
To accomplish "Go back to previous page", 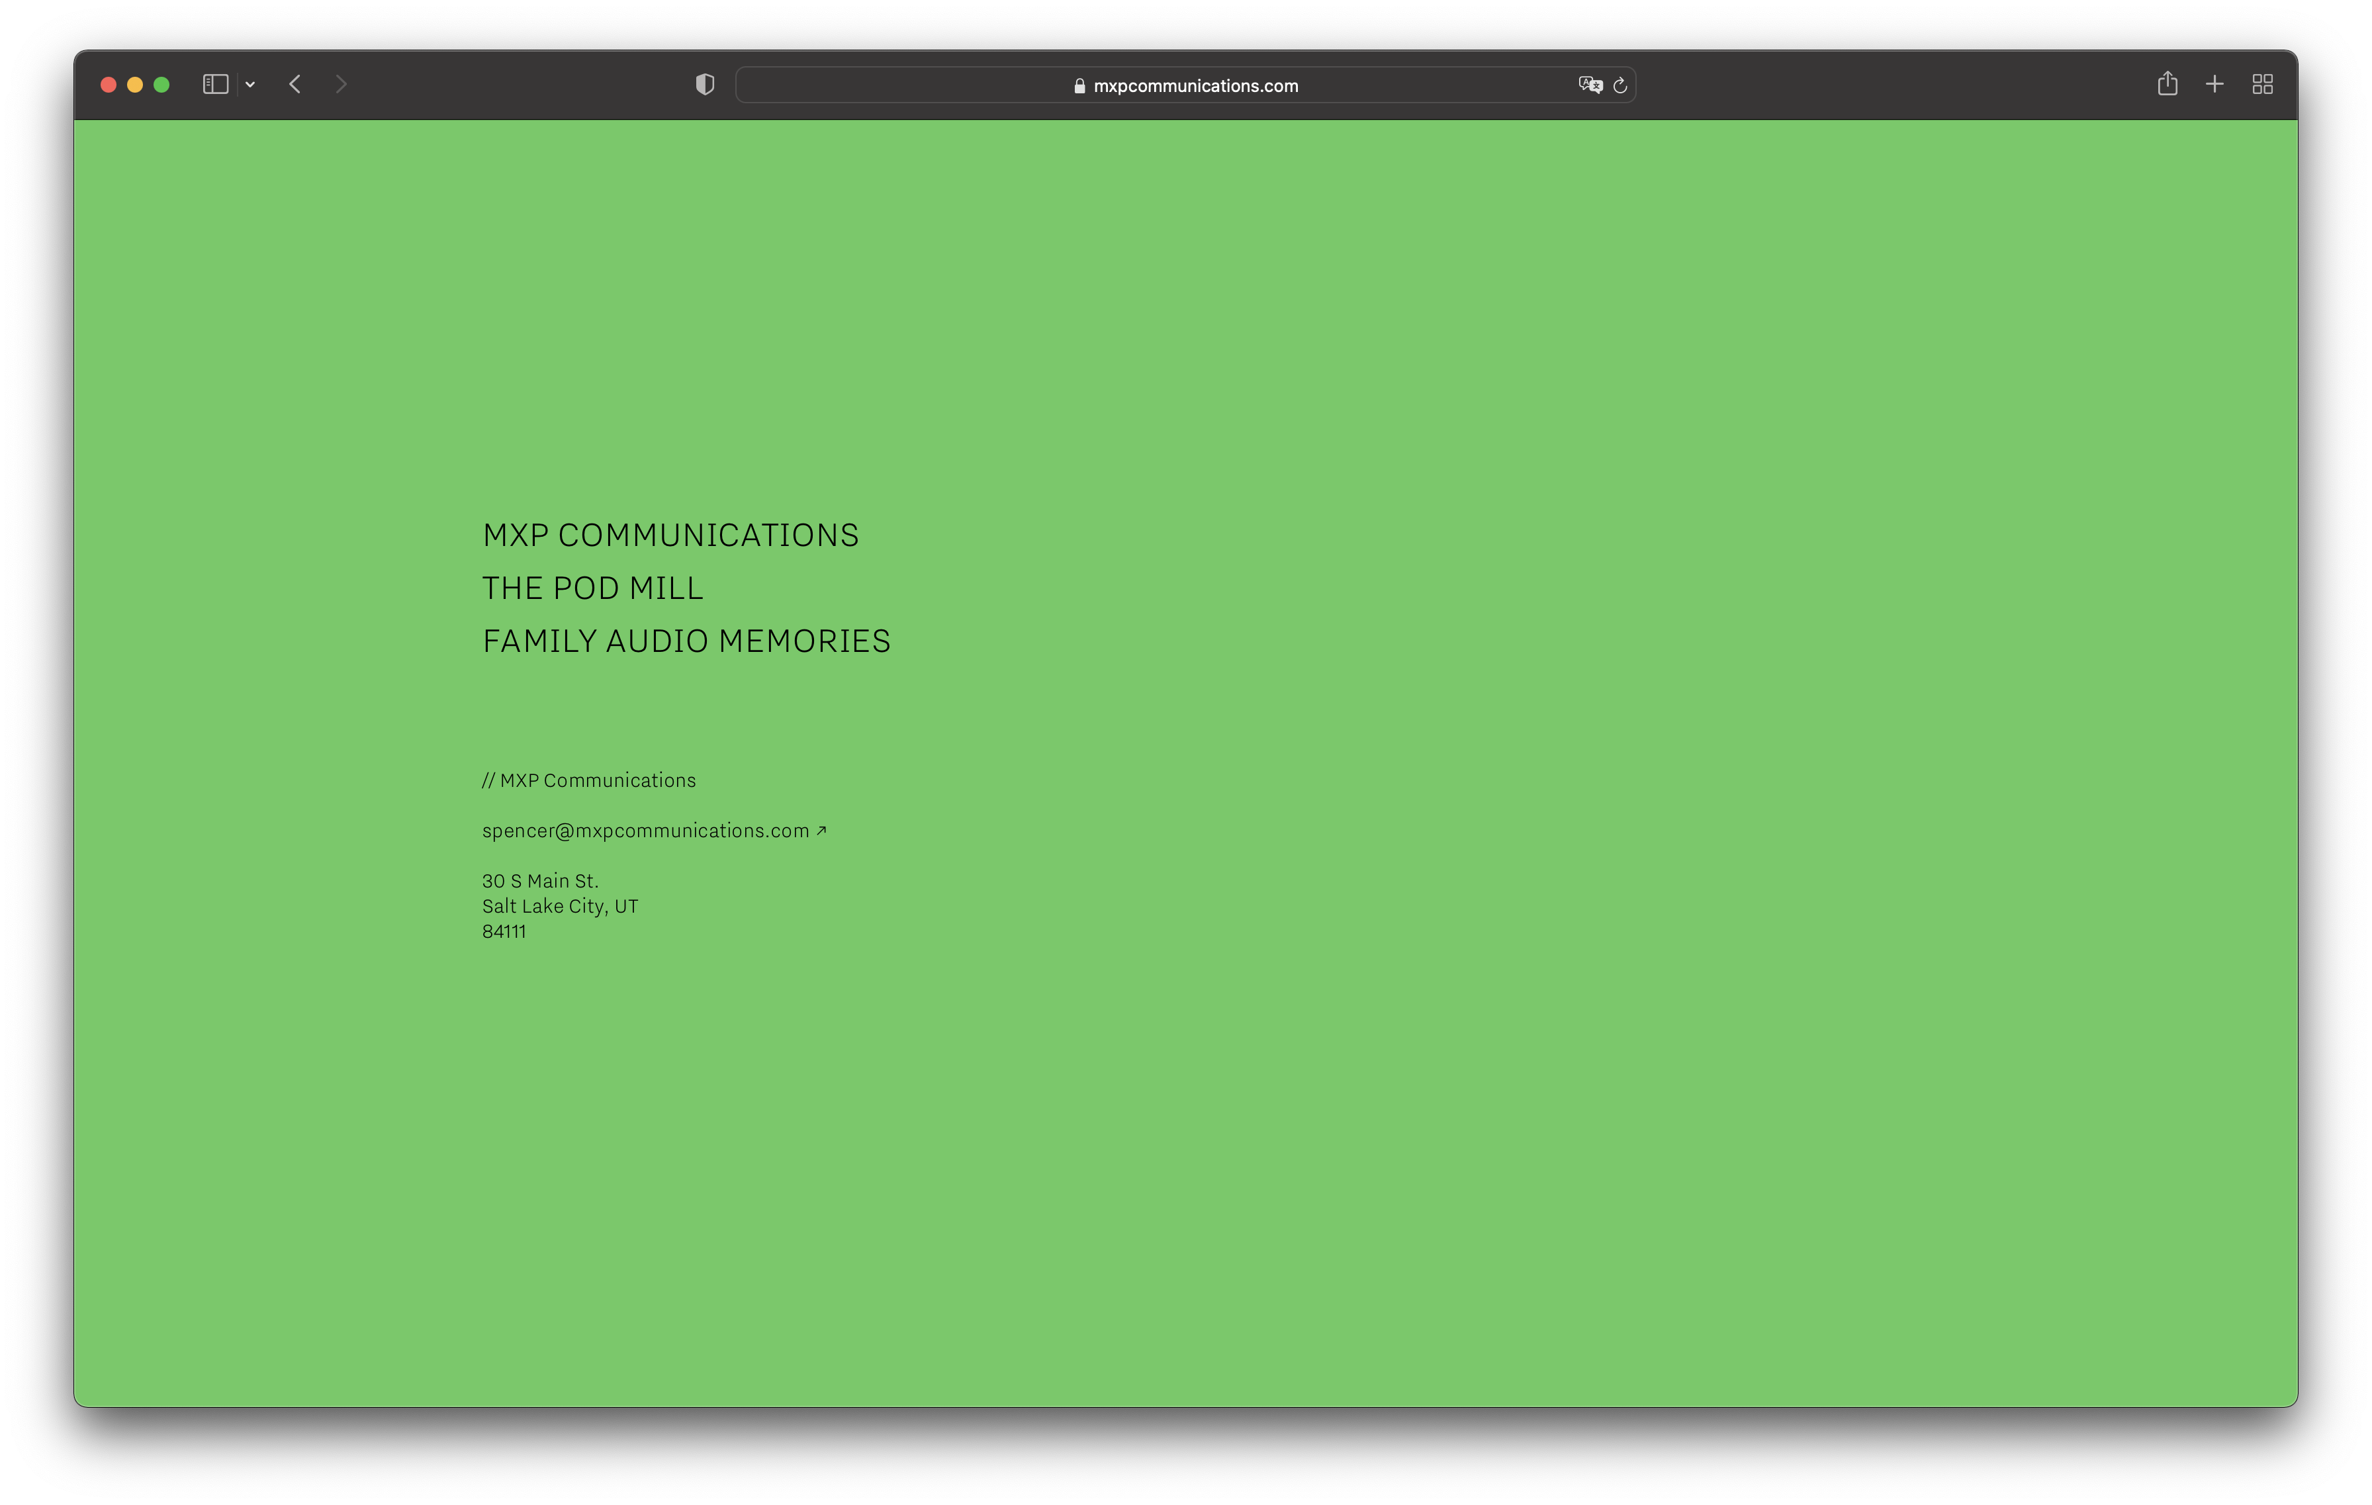I will (x=295, y=85).
